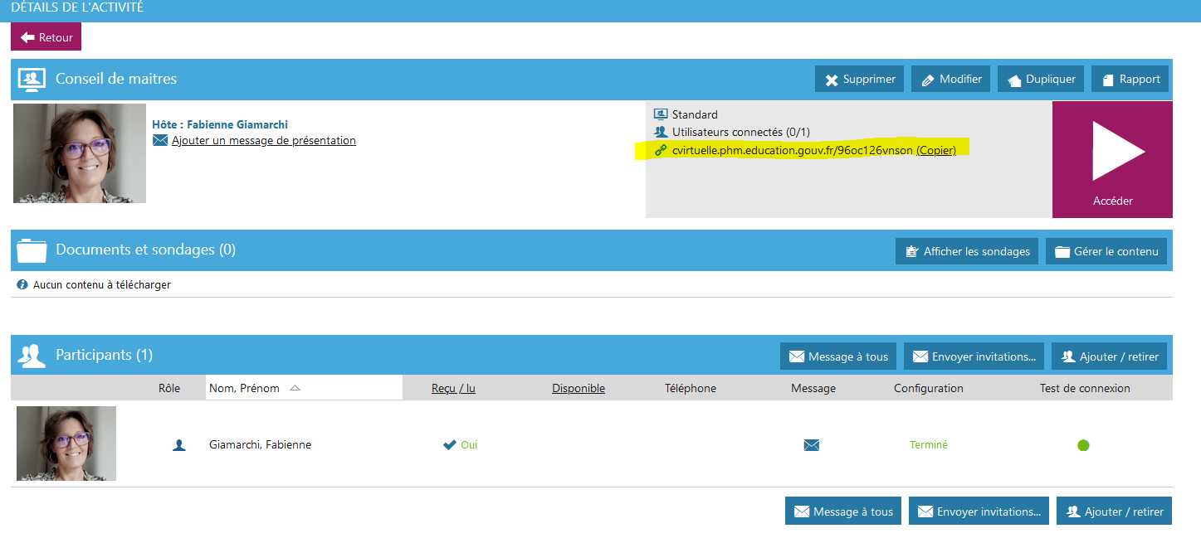Click top Ajouter / retirer button
The height and width of the screenshot is (543, 1201).
1109,356
